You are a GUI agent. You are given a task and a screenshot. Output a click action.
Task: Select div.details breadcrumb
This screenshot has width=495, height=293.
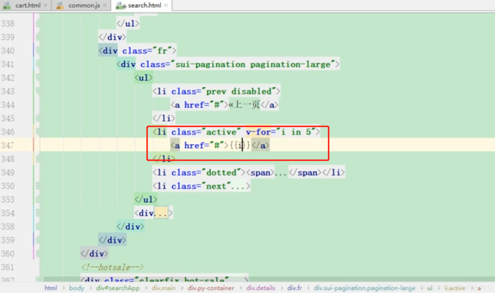261,288
